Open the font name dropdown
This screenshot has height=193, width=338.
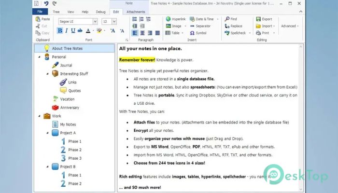(x=95, y=21)
